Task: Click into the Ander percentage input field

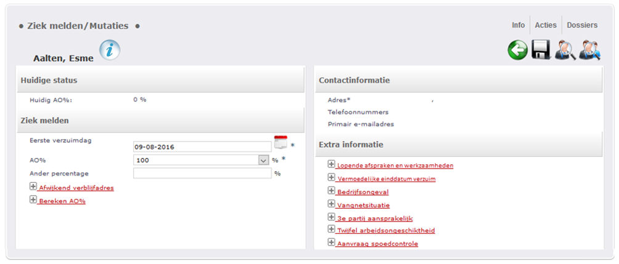Action: click(x=202, y=174)
